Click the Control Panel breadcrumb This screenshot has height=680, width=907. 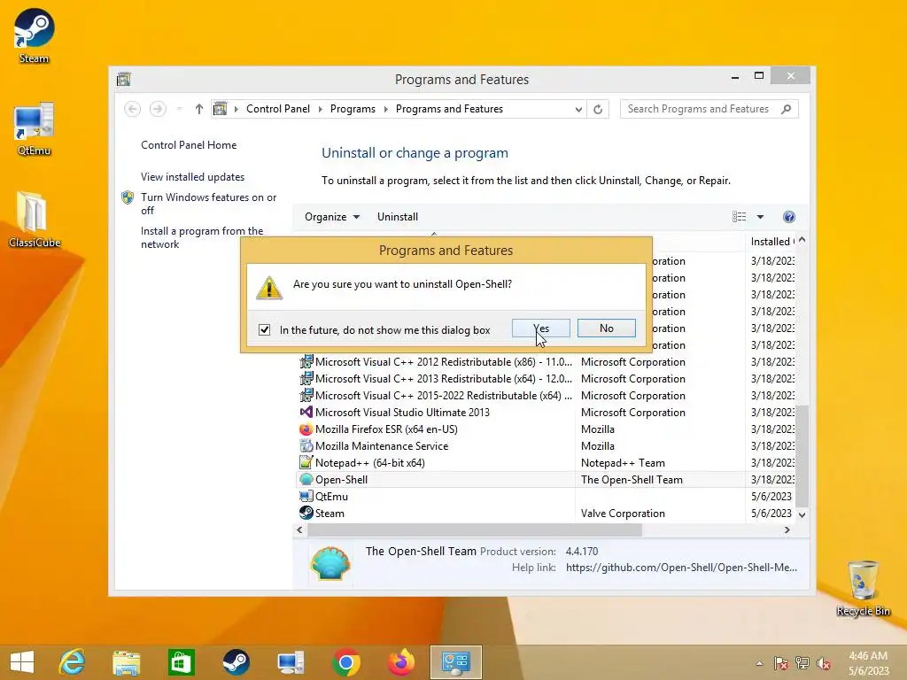[277, 109]
